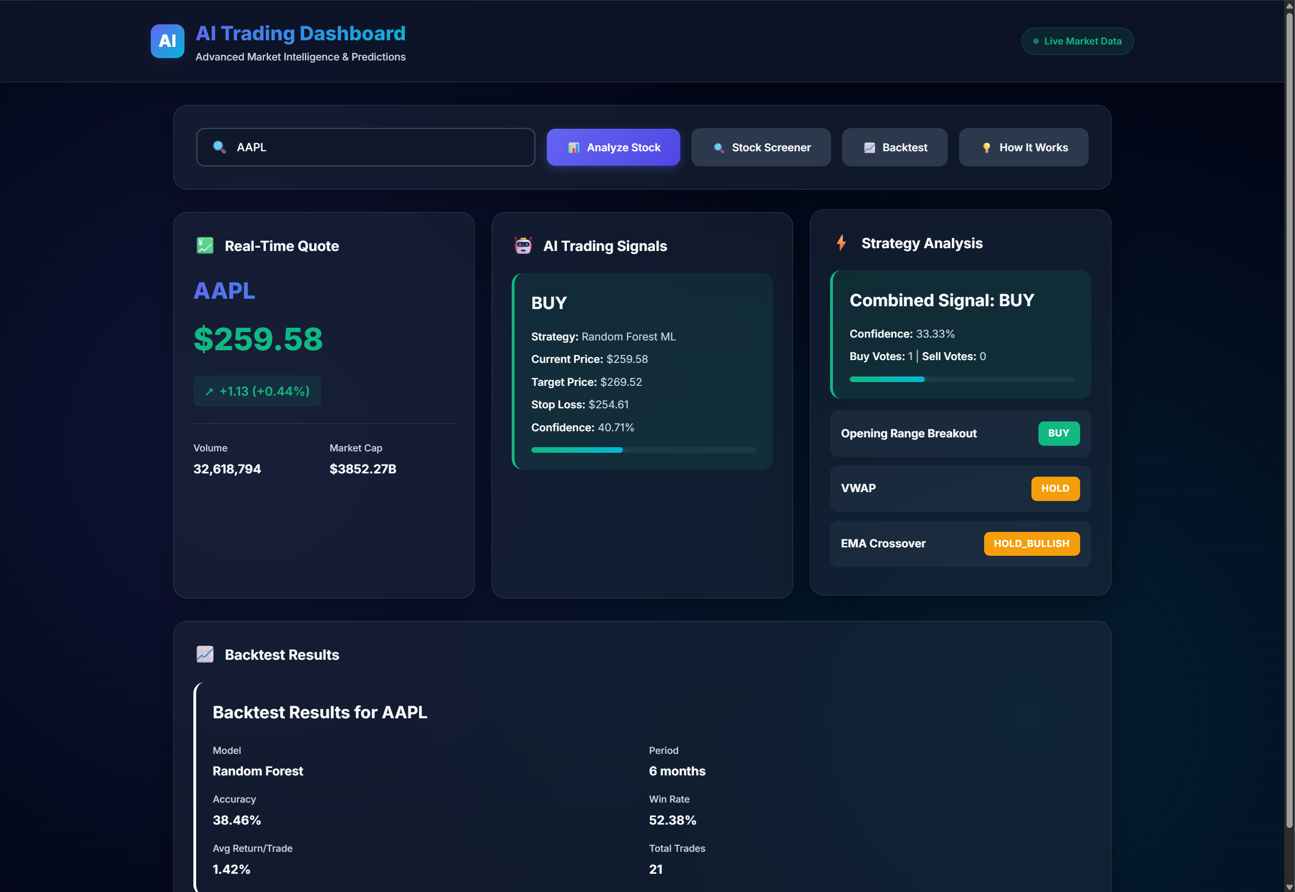Click the robot icon beside AI Trading Signals
This screenshot has width=1295, height=892.
click(523, 245)
